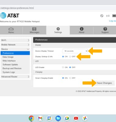
Task: Open the Support tab
Action: (x=105, y=30)
